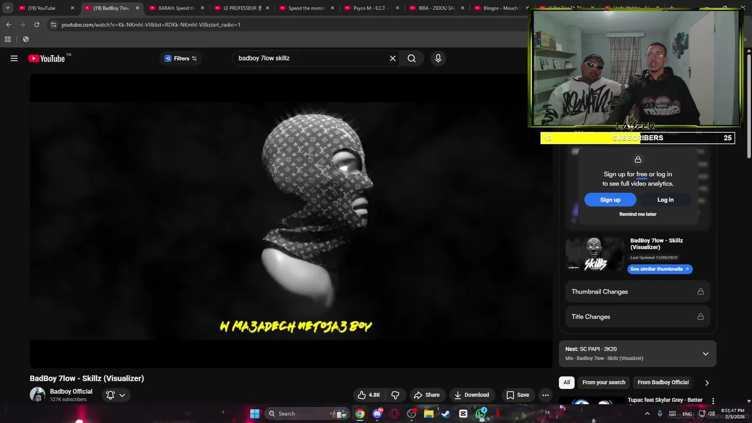
Task: Share this video
Action: [x=427, y=395]
